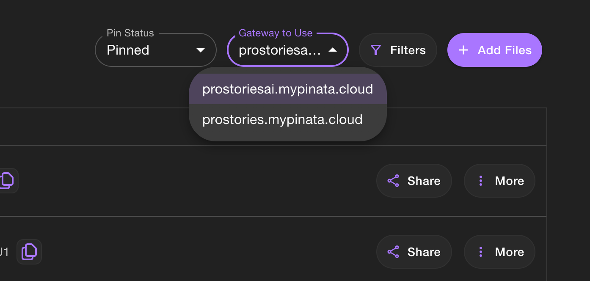590x281 pixels.
Task: Click the three-dot icon in the second row
Action: [x=481, y=252]
